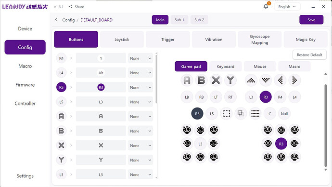The image size is (332, 187).
Task: Choose right stick left direction icon
Action: 268,144
